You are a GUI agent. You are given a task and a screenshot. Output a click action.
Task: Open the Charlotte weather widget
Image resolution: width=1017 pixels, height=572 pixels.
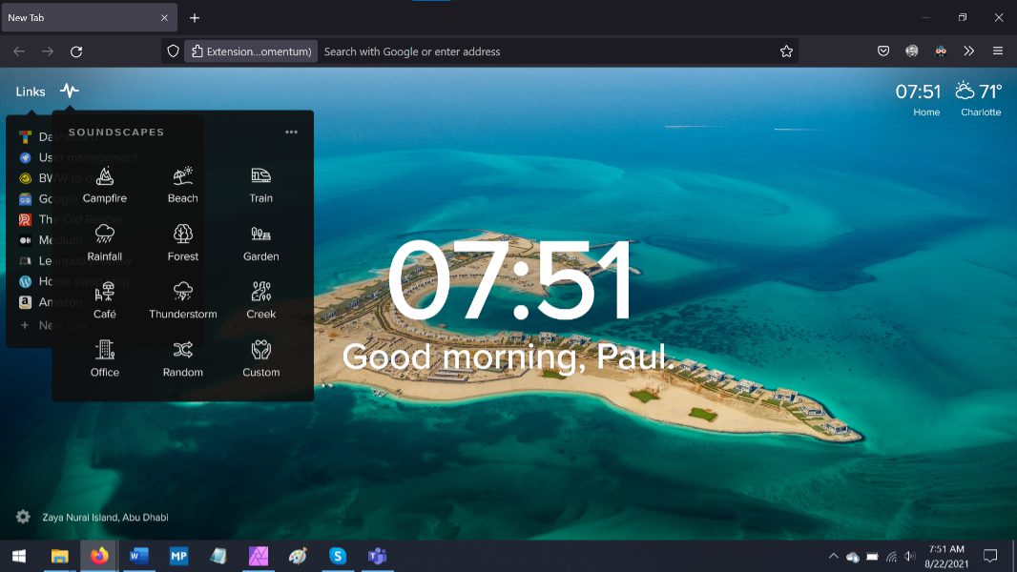pos(979,98)
